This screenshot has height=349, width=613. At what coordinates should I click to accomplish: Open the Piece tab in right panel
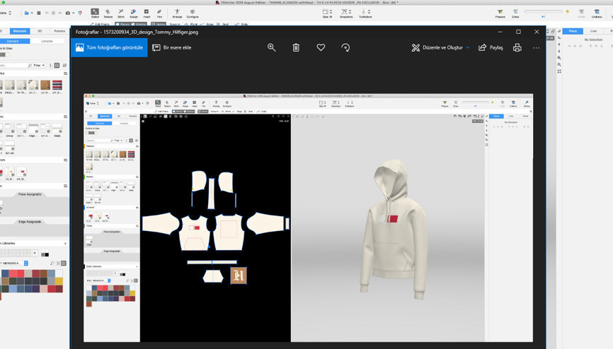(573, 31)
